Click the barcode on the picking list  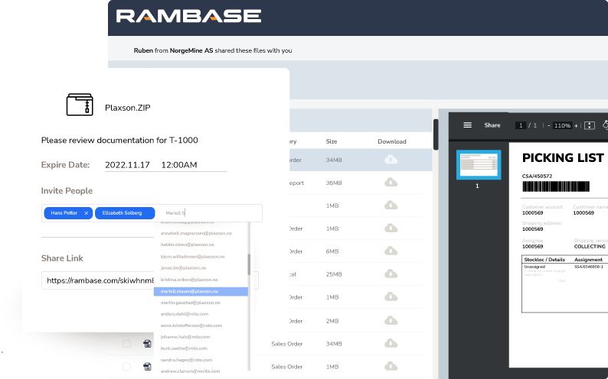(x=556, y=186)
